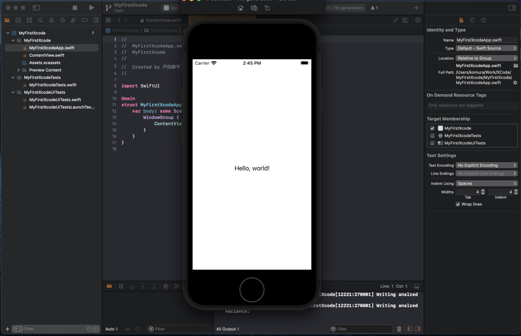The width and height of the screenshot is (521, 336).
Task: Reveal file in Finder arrow beside Full Path
Action: (515, 83)
